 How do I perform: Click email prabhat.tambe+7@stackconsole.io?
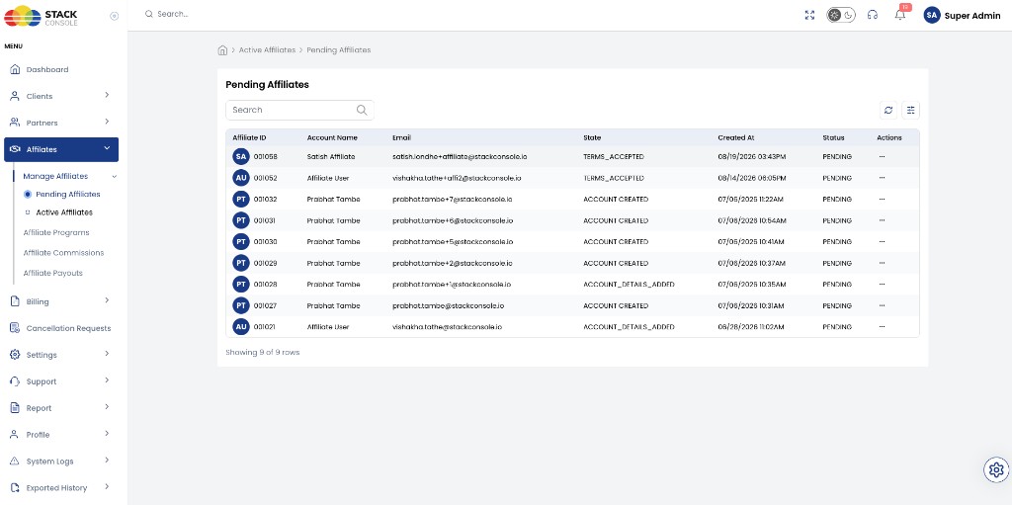pyautogui.click(x=453, y=199)
